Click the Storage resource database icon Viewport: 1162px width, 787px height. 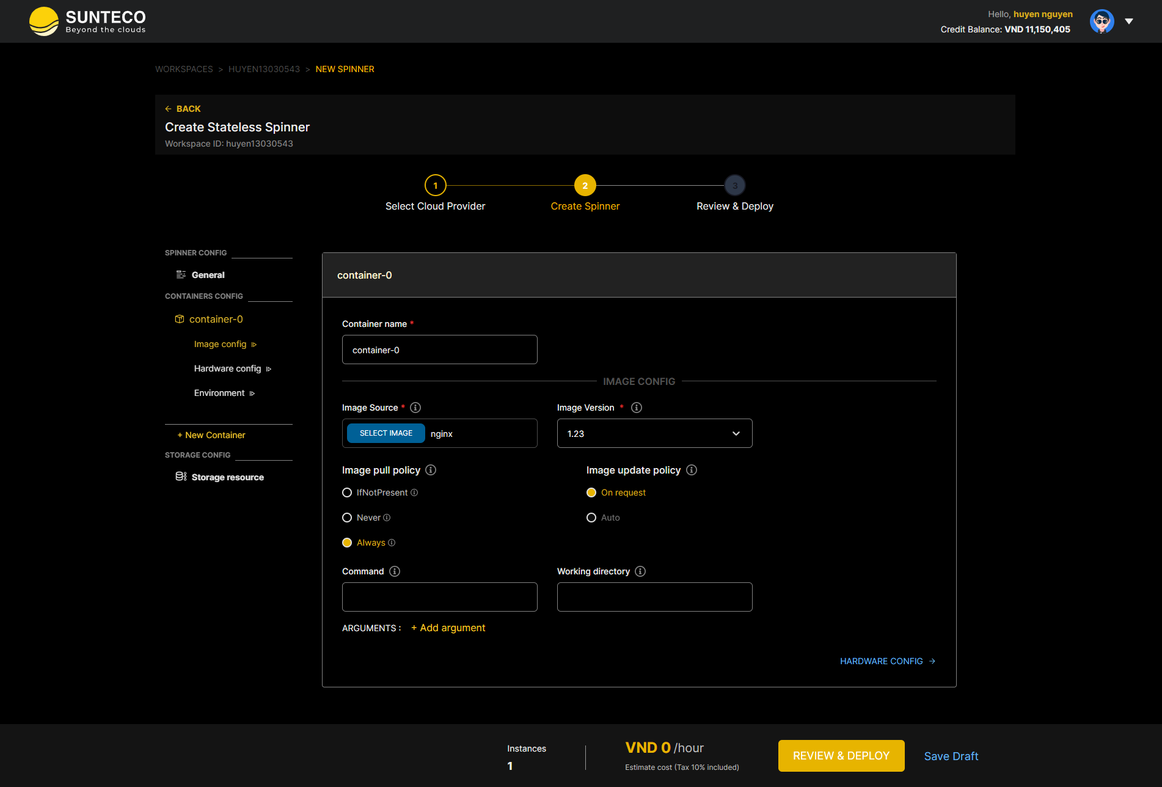click(x=180, y=476)
